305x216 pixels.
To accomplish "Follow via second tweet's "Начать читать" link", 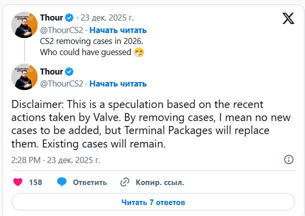I will point(118,83).
